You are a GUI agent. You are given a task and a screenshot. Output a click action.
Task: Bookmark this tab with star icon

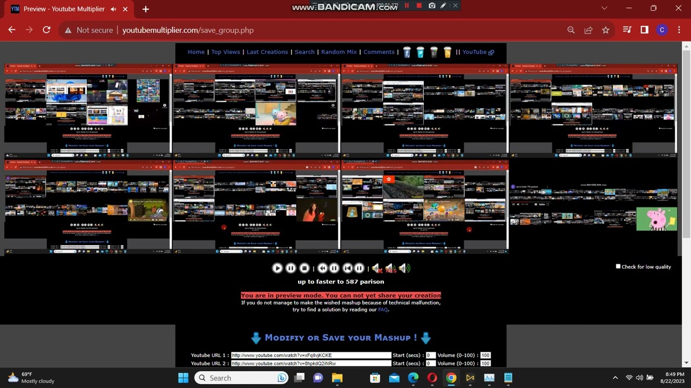click(606, 30)
